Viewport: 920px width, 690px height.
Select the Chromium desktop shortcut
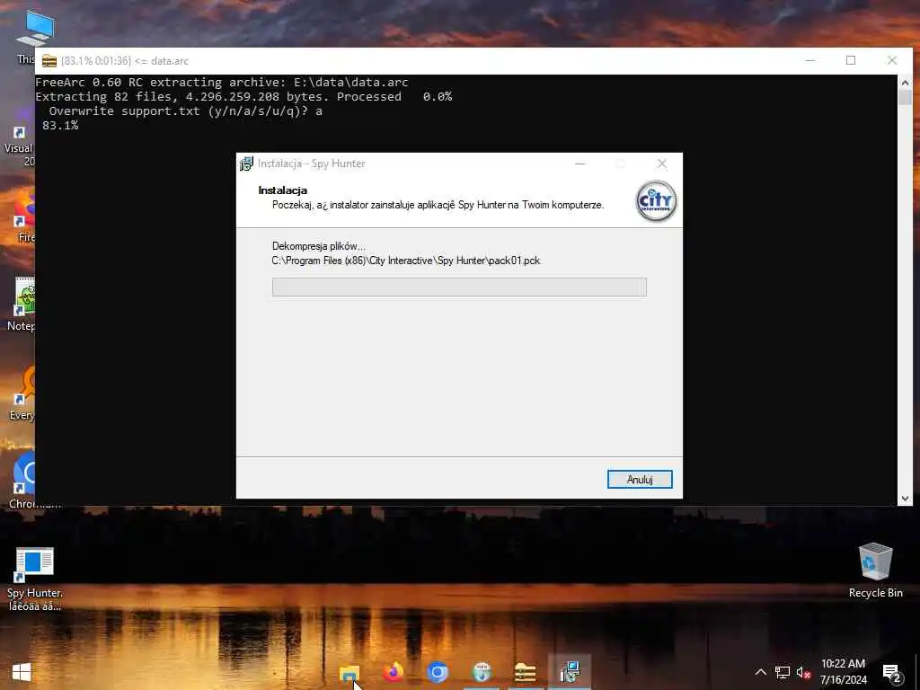click(22, 481)
